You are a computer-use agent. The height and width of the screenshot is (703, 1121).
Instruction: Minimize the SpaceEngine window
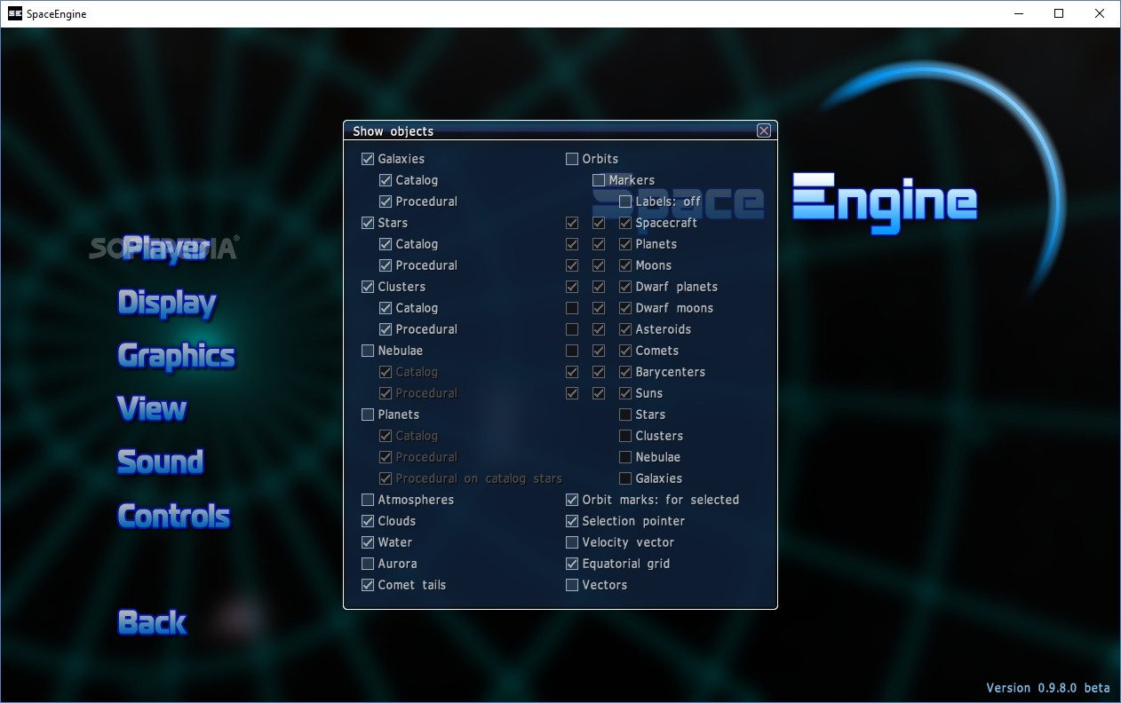[1018, 13]
